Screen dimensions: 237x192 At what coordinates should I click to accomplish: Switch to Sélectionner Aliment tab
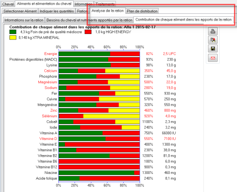pyautogui.click(x=20, y=11)
